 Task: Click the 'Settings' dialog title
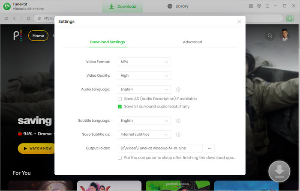tap(66, 21)
